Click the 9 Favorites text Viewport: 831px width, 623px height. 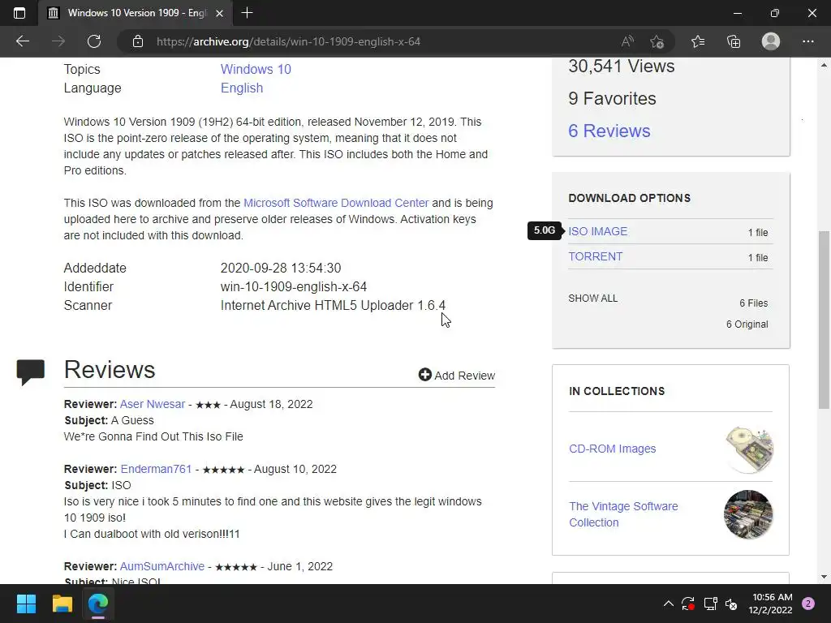[612, 98]
